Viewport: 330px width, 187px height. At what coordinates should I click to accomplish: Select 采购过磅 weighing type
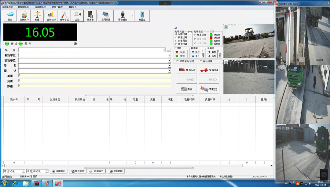tap(181, 34)
